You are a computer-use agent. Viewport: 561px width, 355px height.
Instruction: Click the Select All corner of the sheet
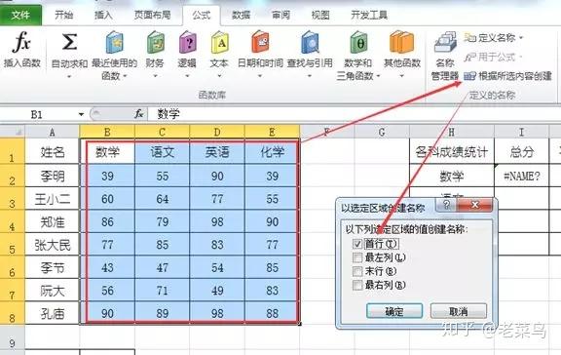13,132
